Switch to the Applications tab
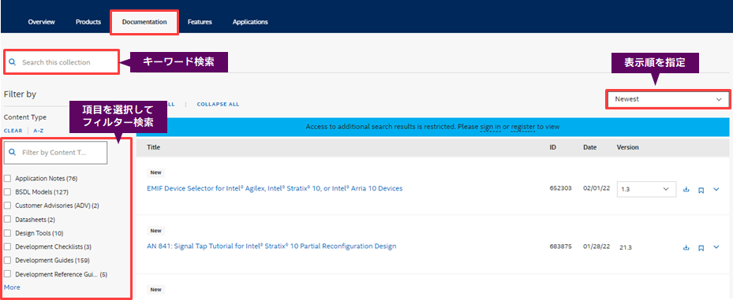 pyautogui.click(x=250, y=22)
